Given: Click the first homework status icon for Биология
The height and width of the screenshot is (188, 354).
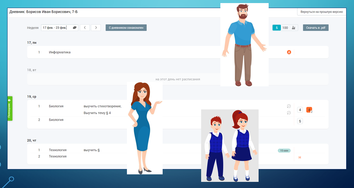Looking at the screenshot, I should point(289,106).
